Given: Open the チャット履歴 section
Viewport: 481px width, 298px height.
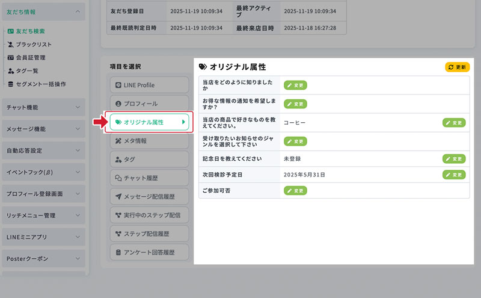Looking at the screenshot, I should 149,178.
